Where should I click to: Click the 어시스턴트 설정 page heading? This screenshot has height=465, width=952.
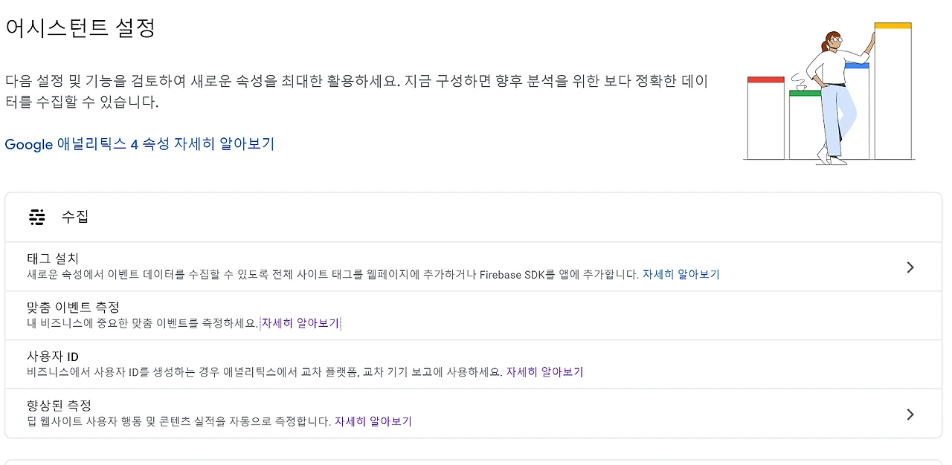click(x=80, y=28)
